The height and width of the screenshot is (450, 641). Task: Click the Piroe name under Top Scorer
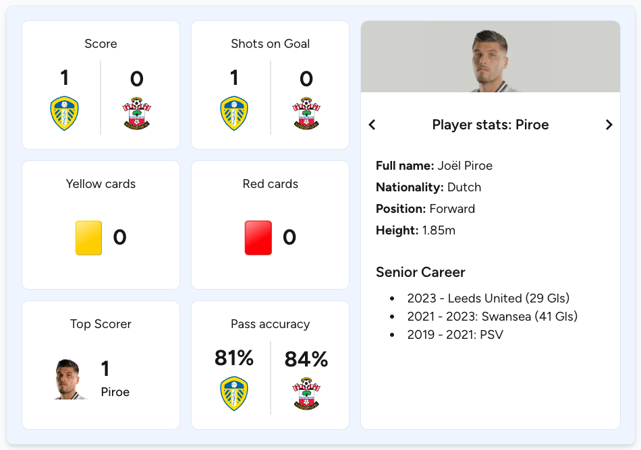click(x=116, y=392)
